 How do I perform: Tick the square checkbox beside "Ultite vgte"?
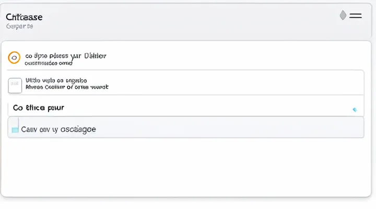(15, 85)
